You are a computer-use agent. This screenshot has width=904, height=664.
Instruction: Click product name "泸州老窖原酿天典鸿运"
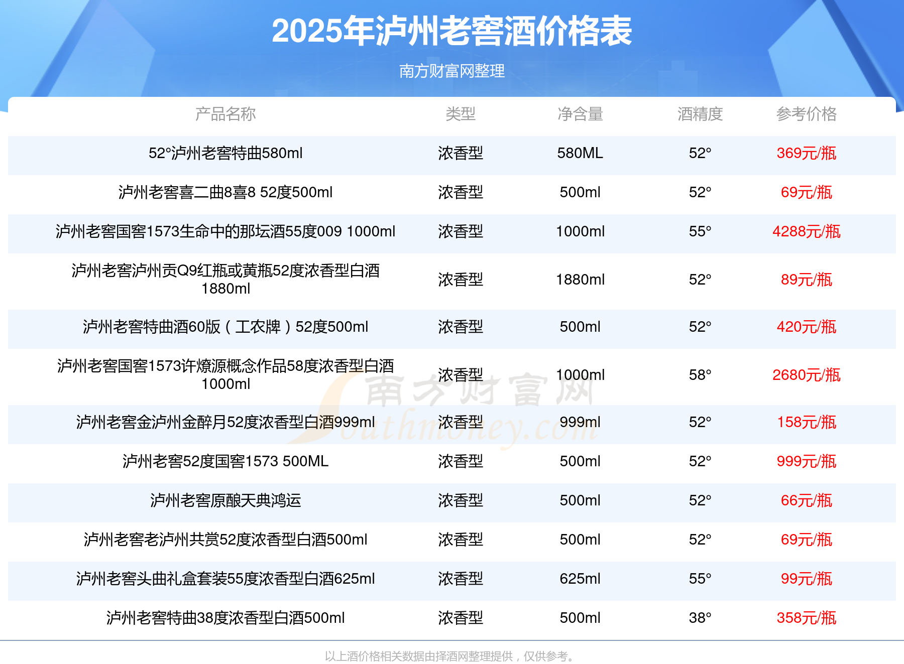pos(225,500)
